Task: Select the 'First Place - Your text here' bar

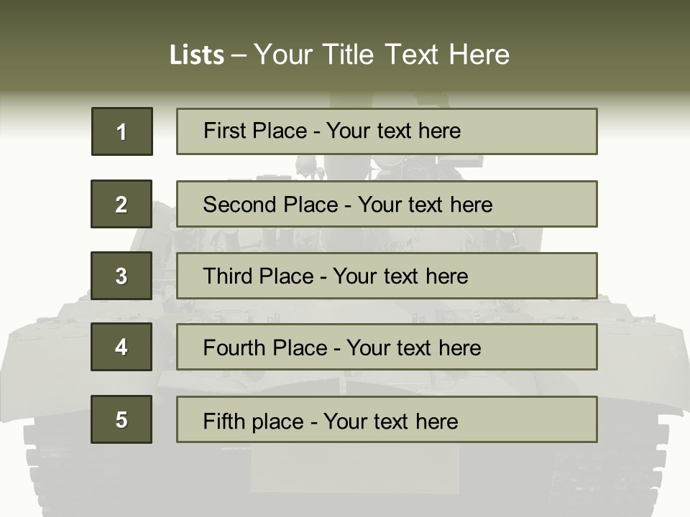Action: point(387,131)
